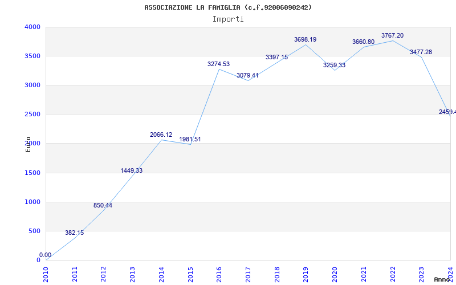
Task: Click the 2015 x-axis year label
Action: (x=190, y=274)
